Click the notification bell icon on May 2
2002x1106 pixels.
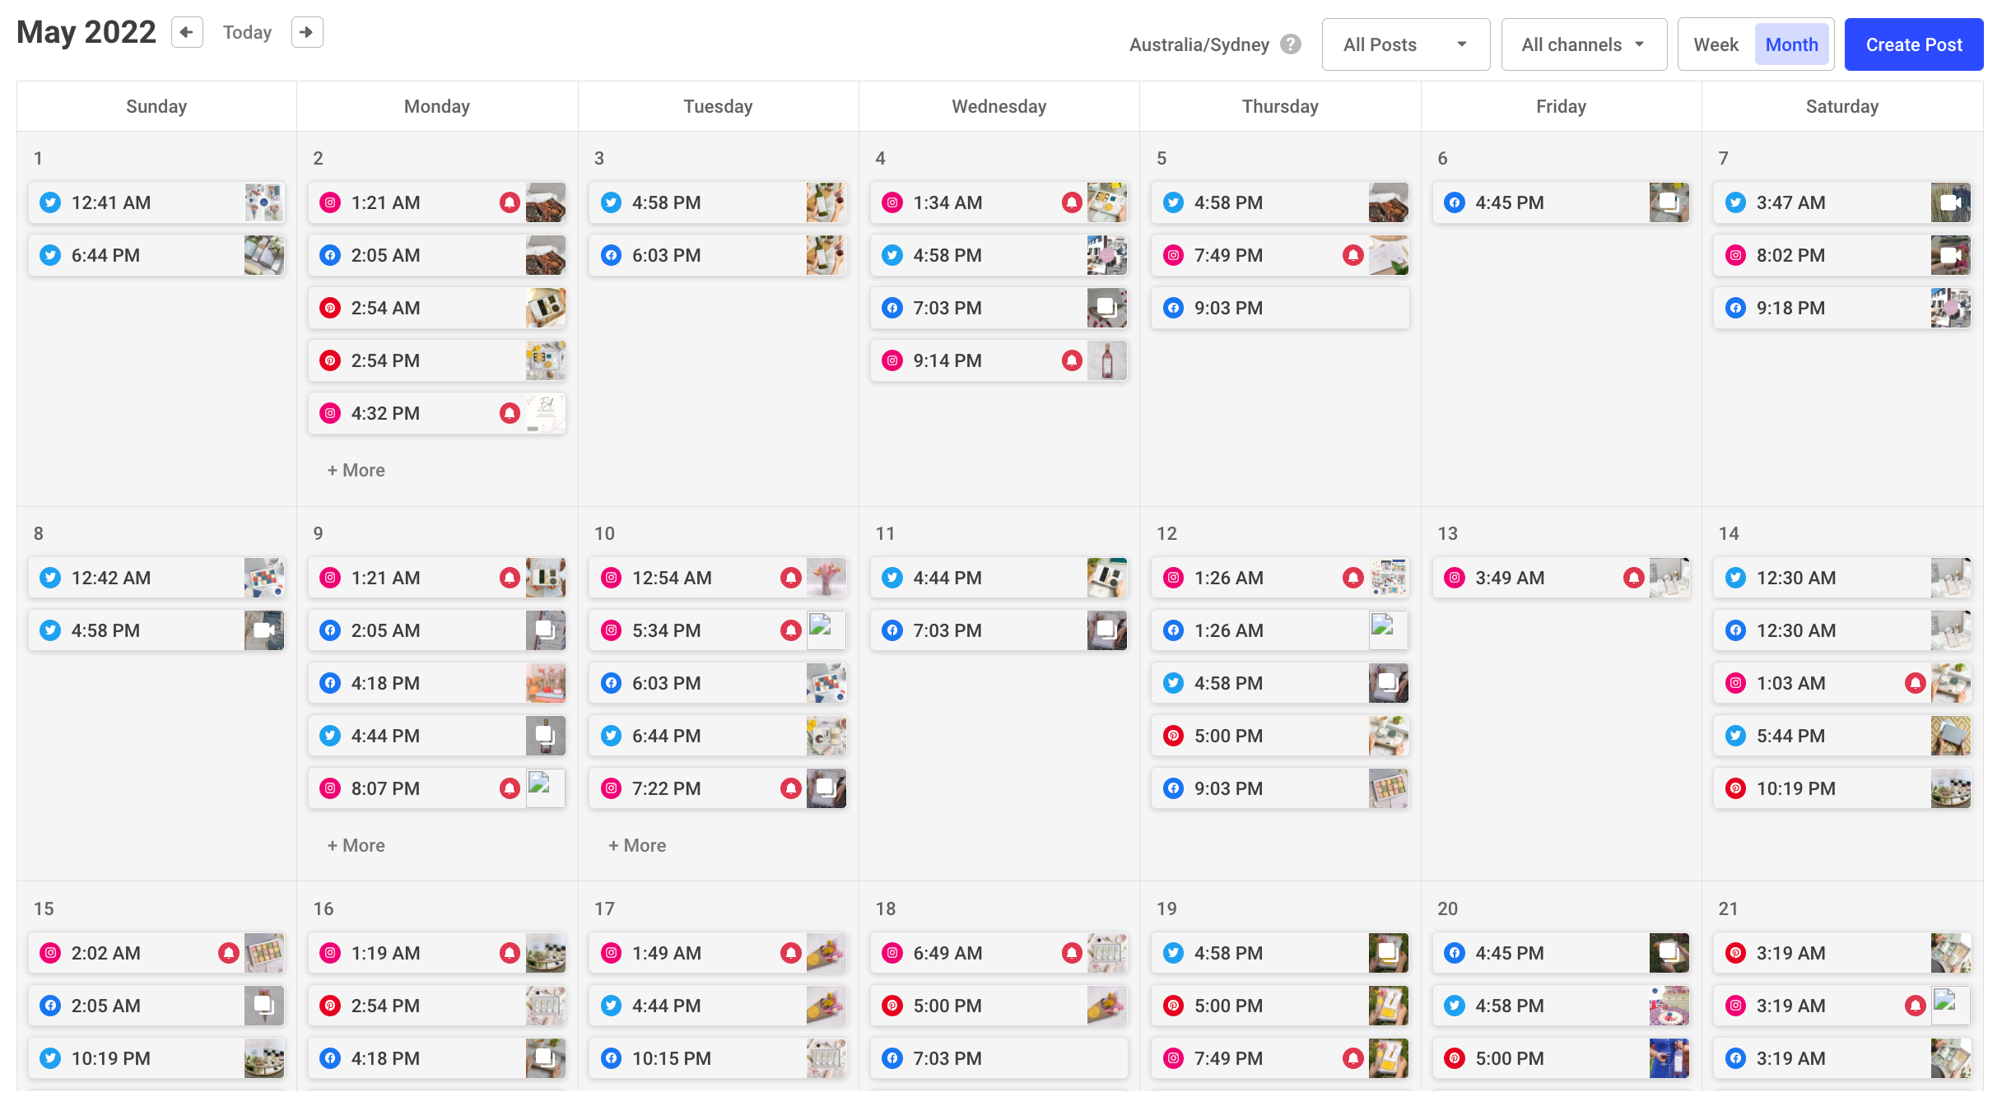click(510, 202)
